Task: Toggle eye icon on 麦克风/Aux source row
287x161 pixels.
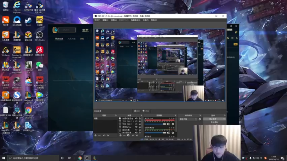Action: tap(136, 127)
